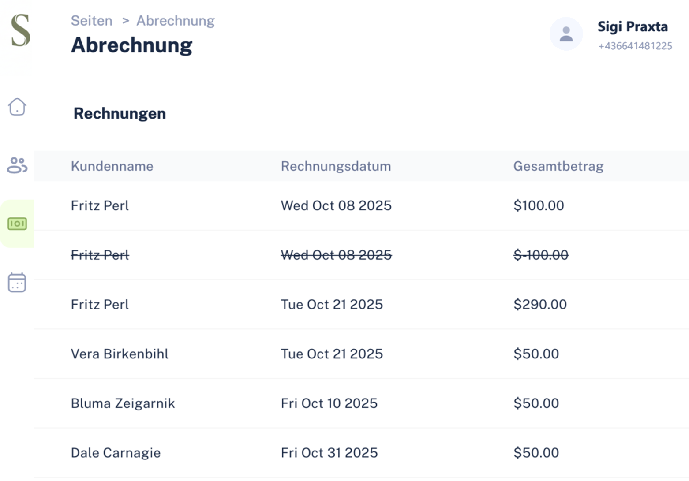The height and width of the screenshot is (481, 689).
Task: Click the Kundenname column header
Action: click(112, 166)
